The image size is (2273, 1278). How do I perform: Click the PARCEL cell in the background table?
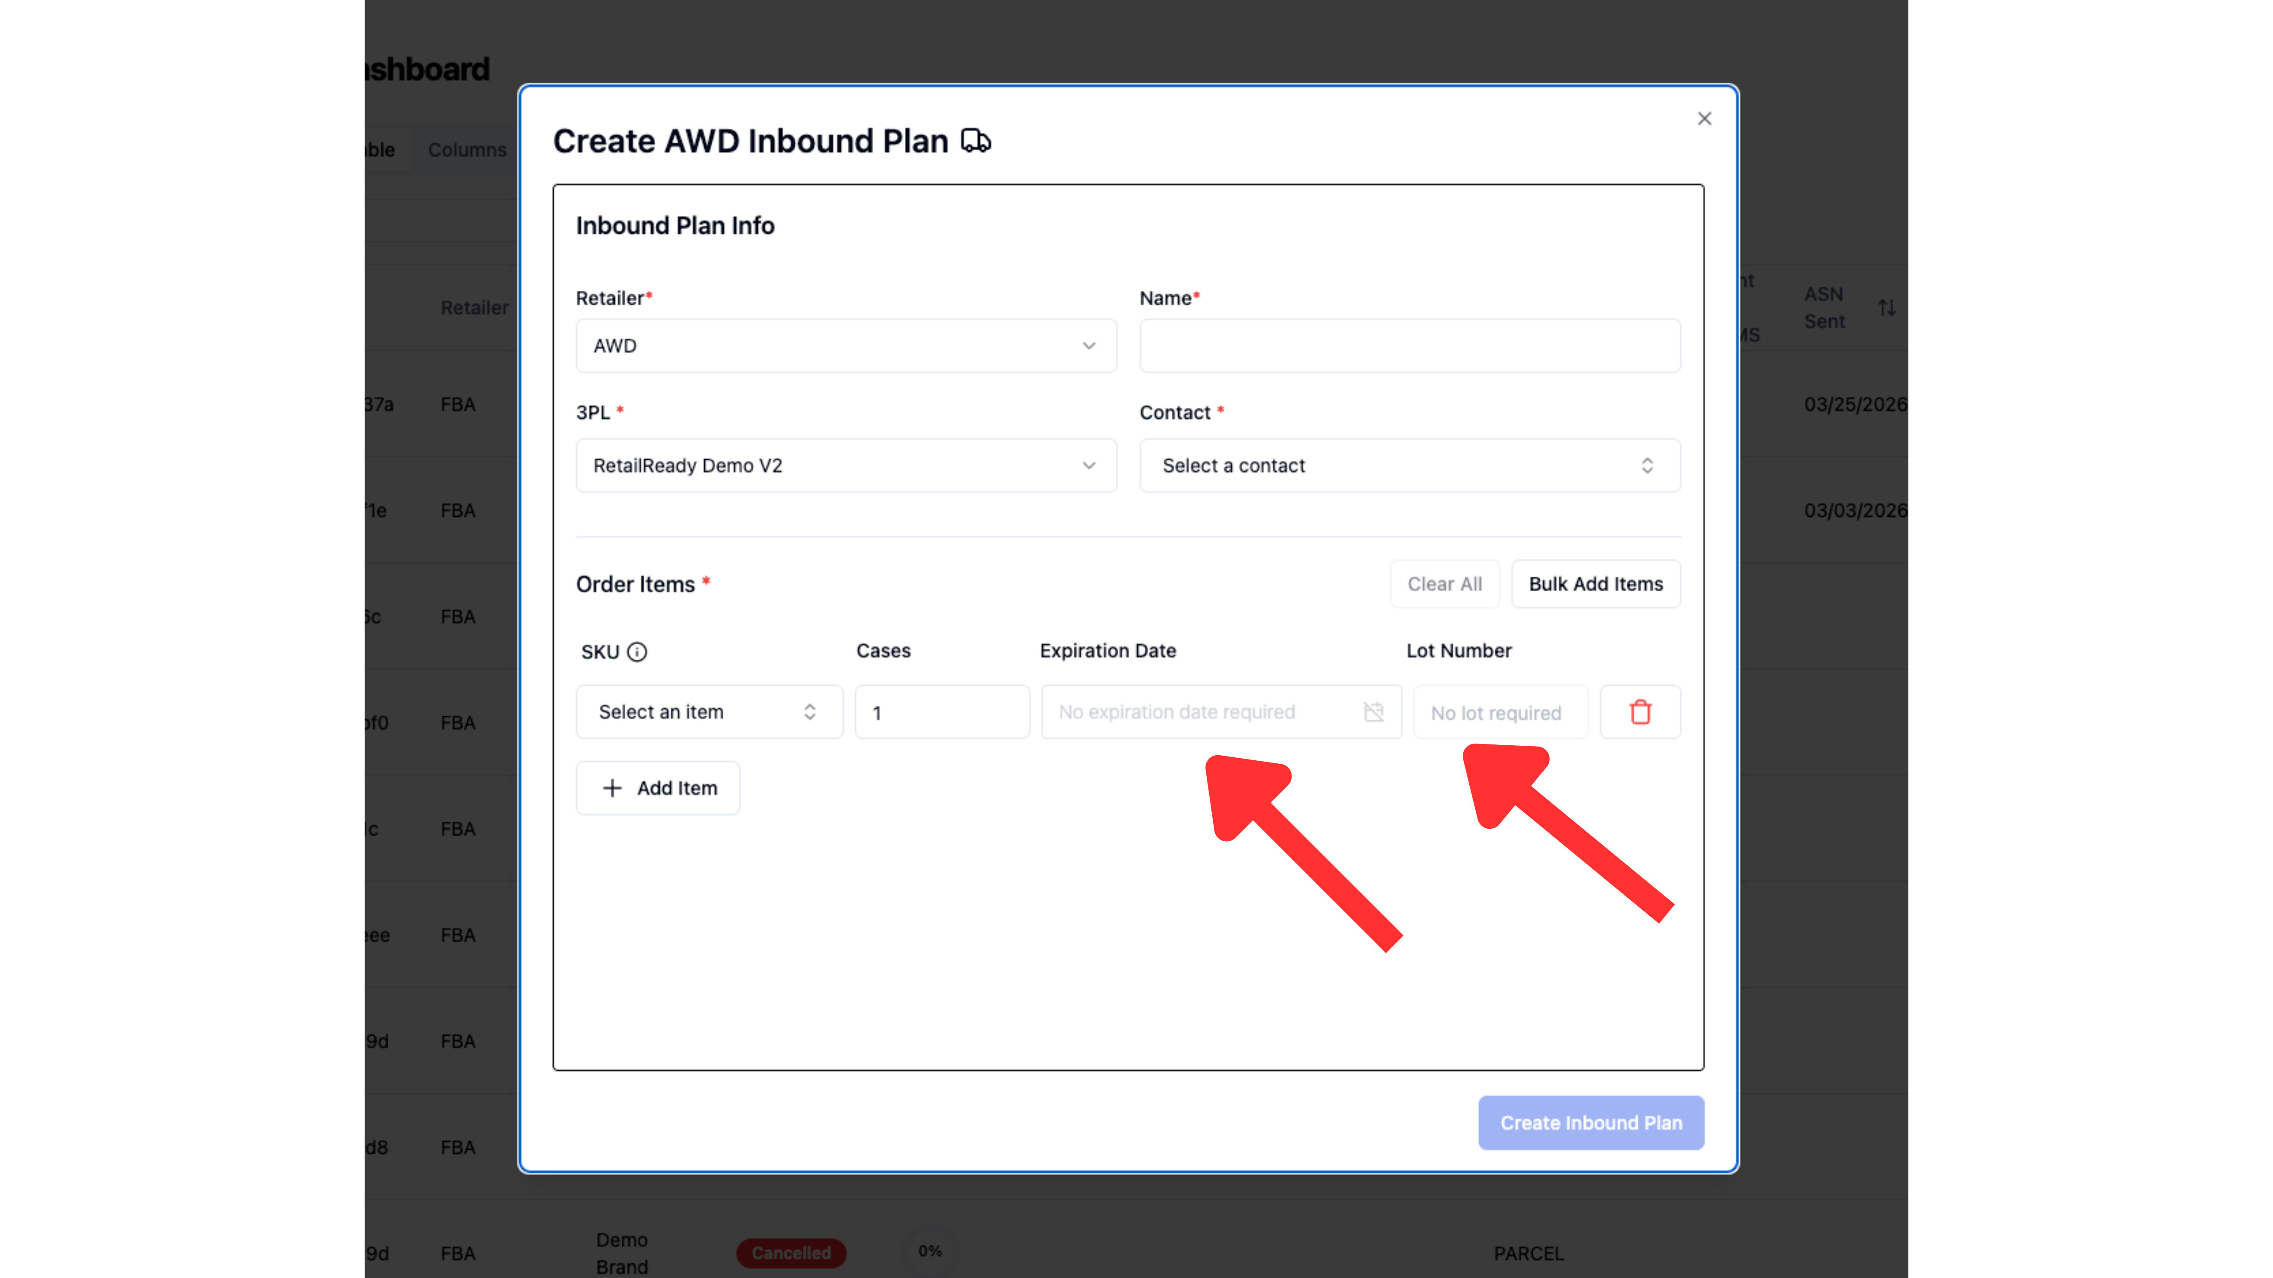coord(1528,1253)
